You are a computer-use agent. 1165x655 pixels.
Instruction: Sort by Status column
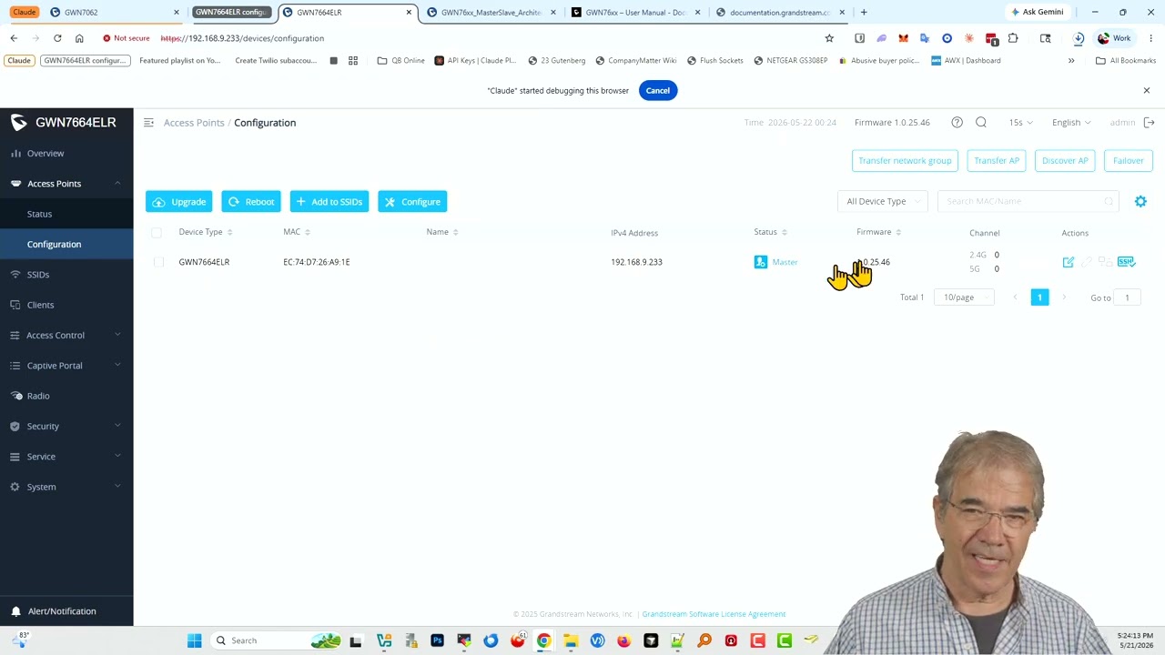pos(785,232)
